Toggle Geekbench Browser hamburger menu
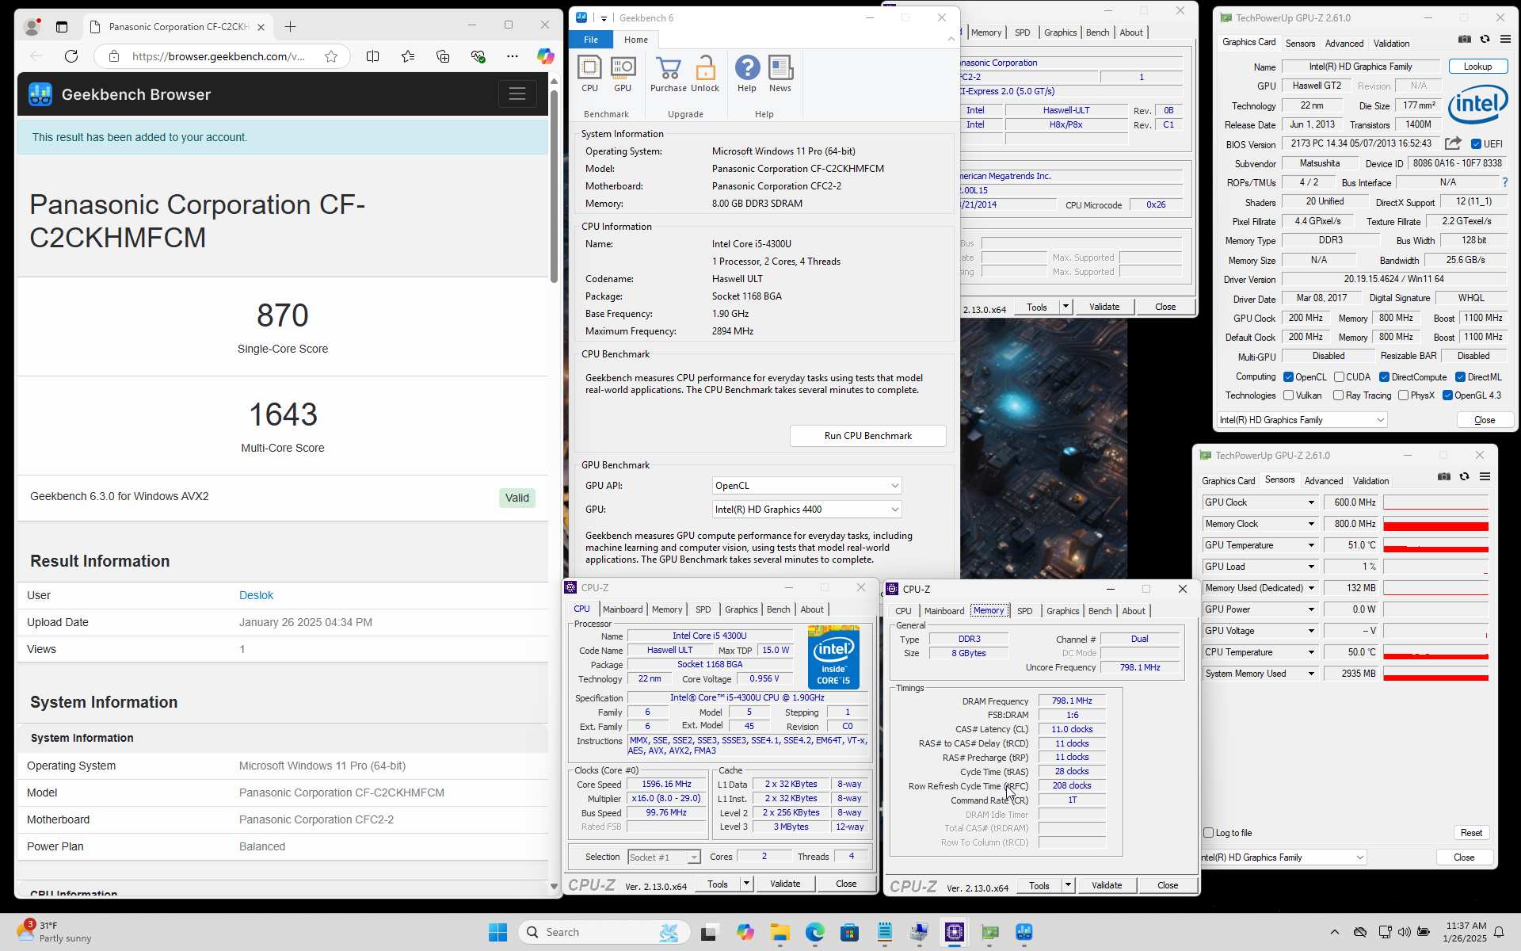 pyautogui.click(x=517, y=94)
